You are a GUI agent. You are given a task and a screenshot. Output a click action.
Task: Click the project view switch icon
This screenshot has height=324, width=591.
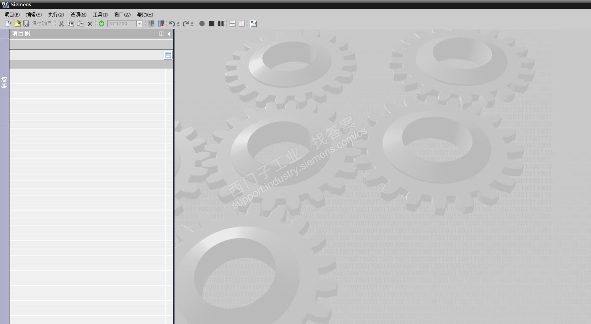point(161,24)
